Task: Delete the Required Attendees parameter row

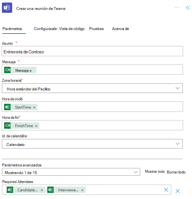Action: [178, 191]
